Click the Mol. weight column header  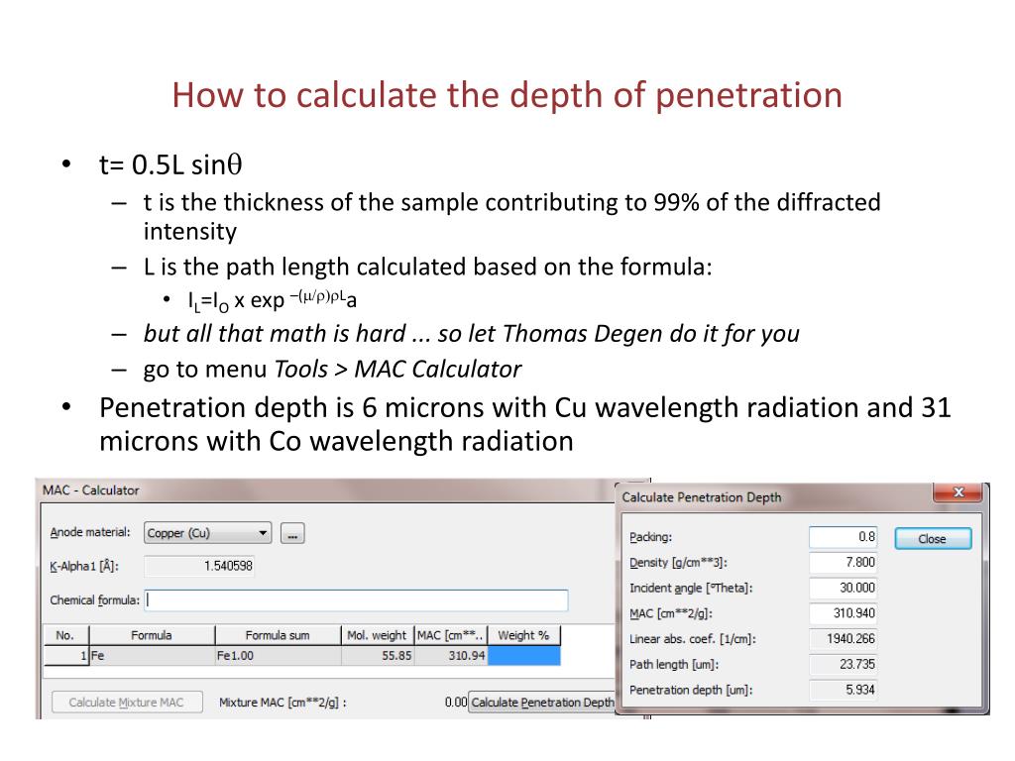click(x=378, y=635)
